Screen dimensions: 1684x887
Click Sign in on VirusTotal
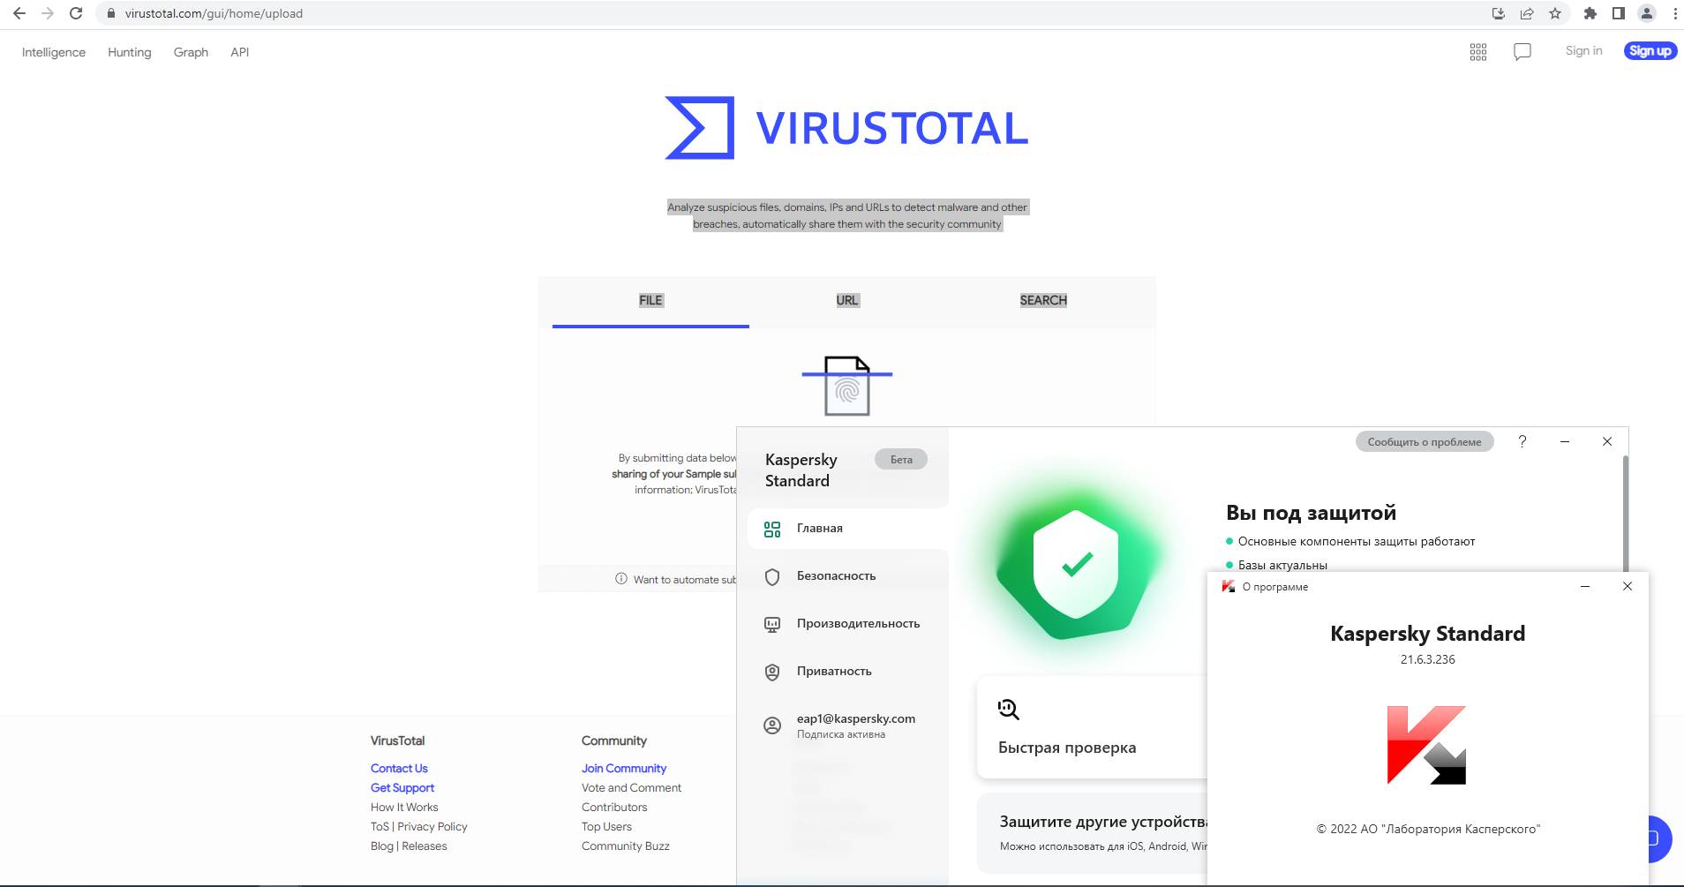1583,51
